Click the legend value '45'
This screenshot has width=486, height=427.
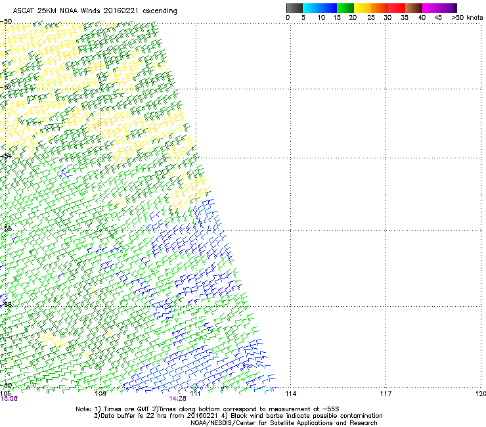point(438,18)
